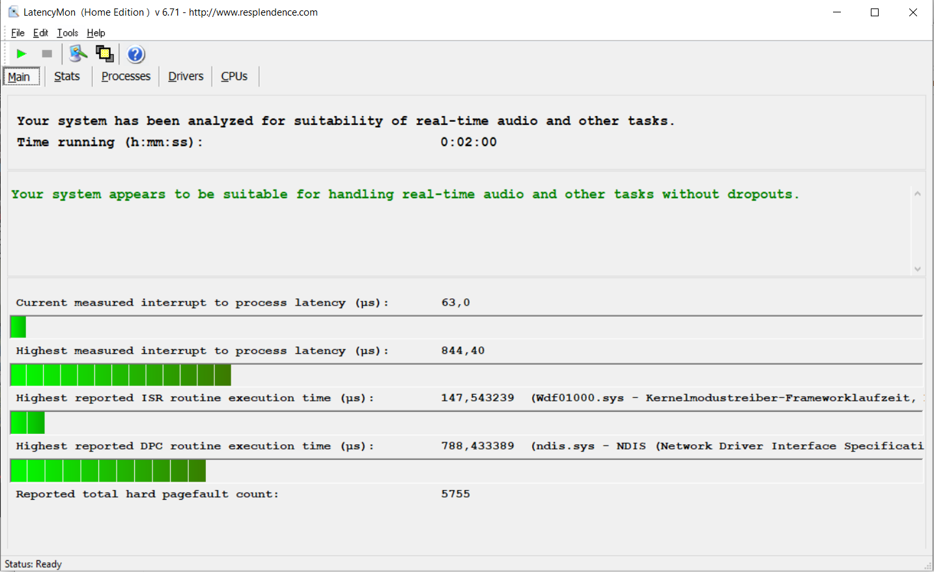Open the Help menu
The width and height of the screenshot is (934, 572).
pyautogui.click(x=96, y=33)
